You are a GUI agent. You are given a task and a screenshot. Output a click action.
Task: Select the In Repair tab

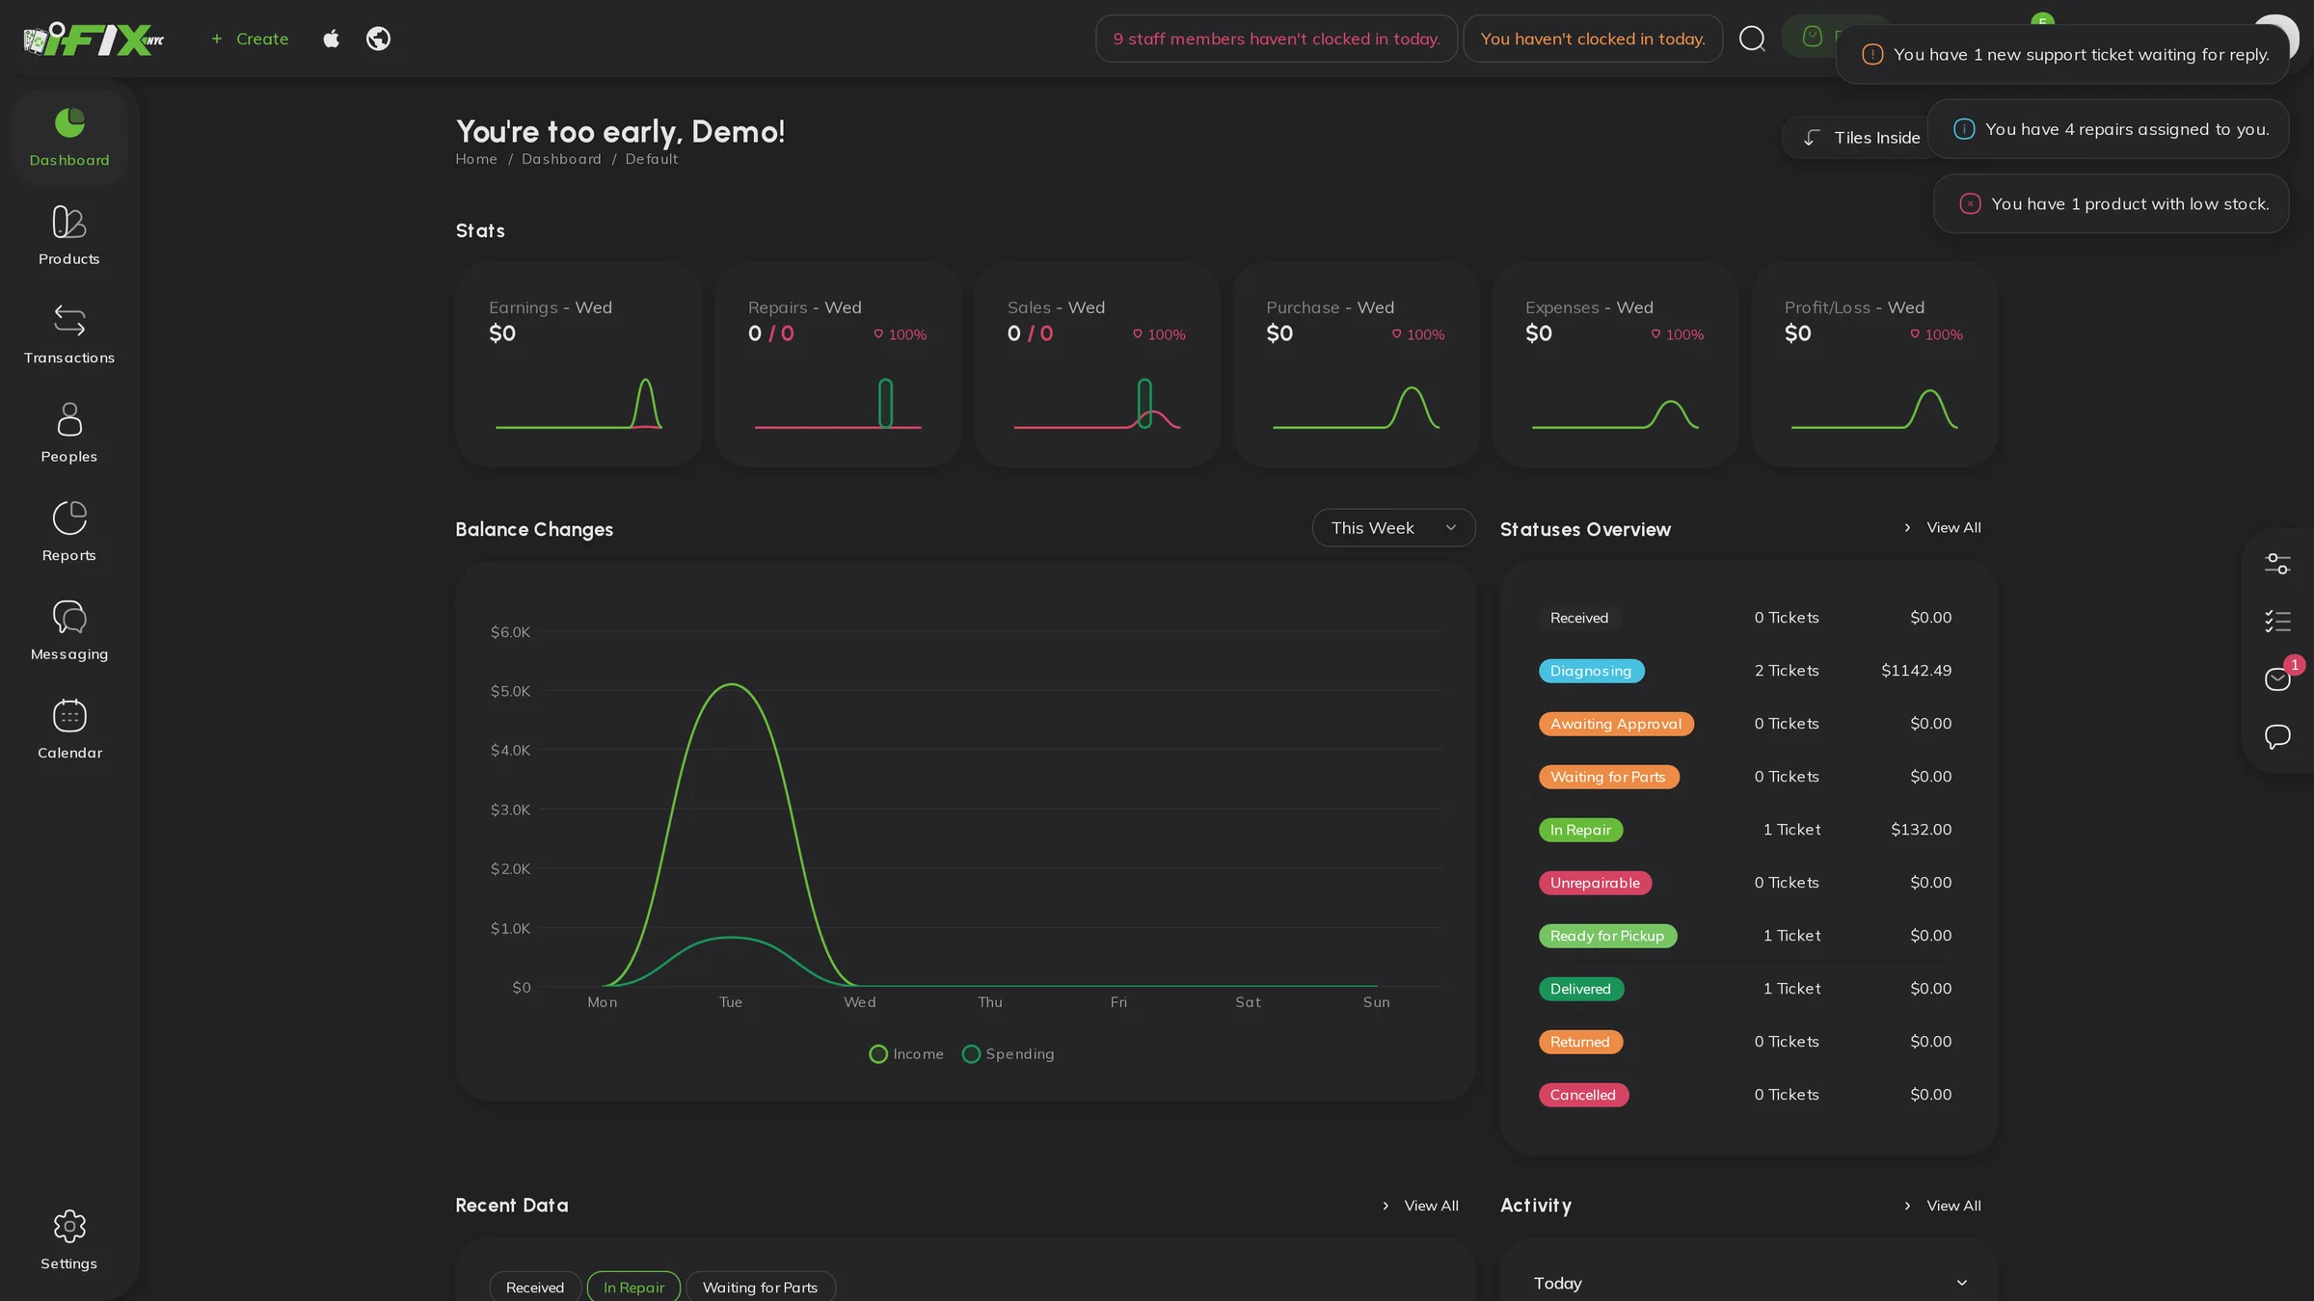click(x=633, y=1288)
